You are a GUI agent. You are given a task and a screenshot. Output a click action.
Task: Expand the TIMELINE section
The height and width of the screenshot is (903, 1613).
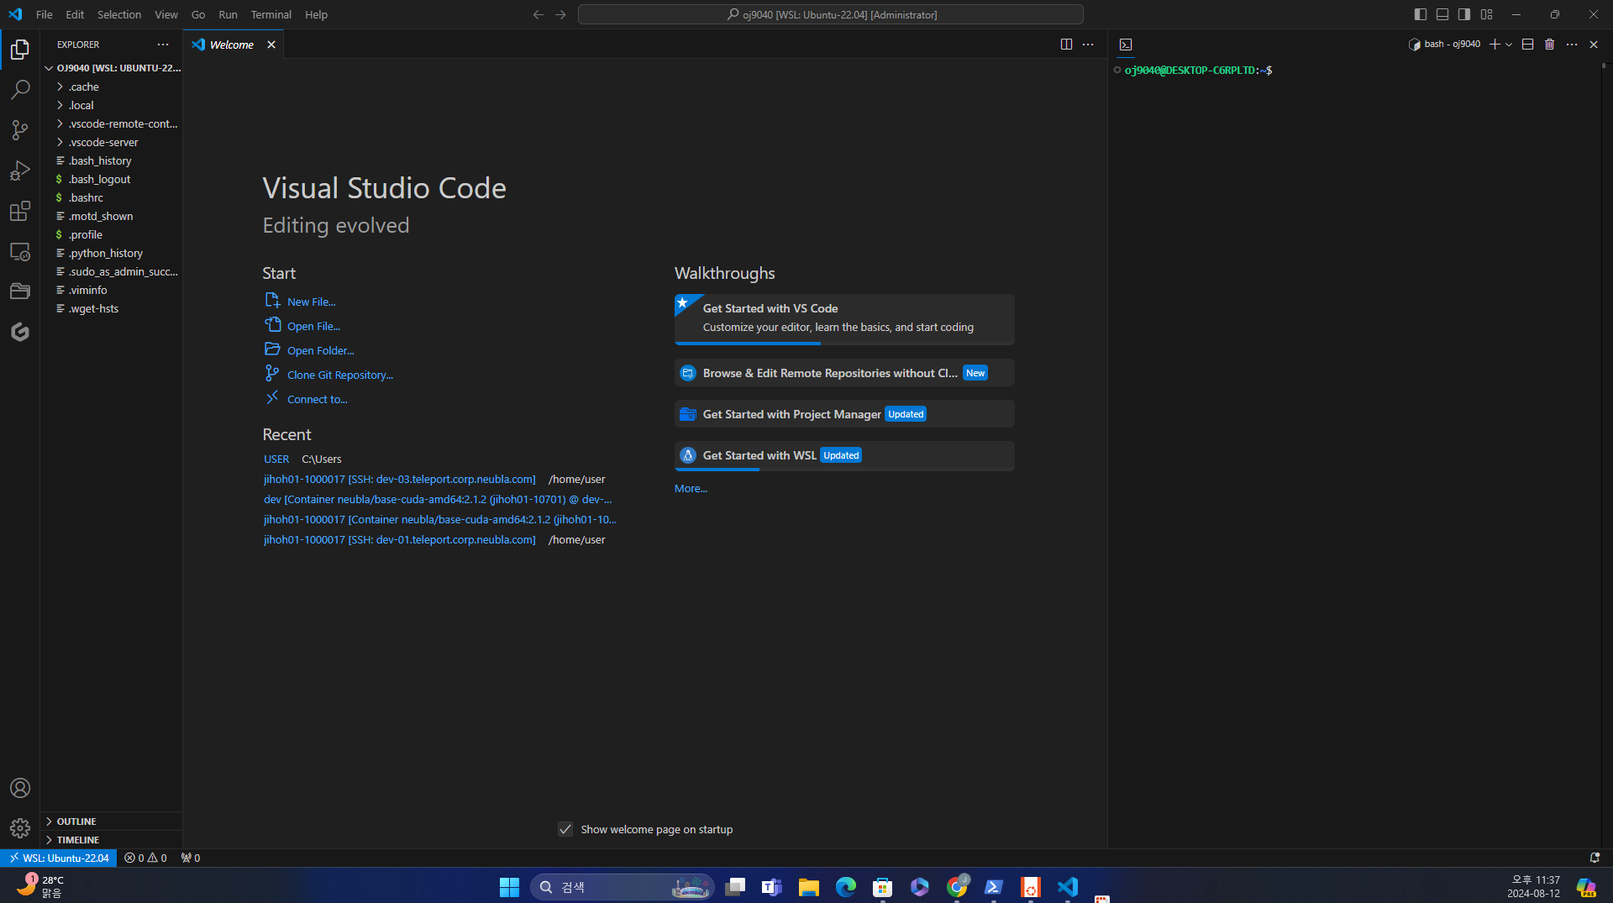pos(111,840)
